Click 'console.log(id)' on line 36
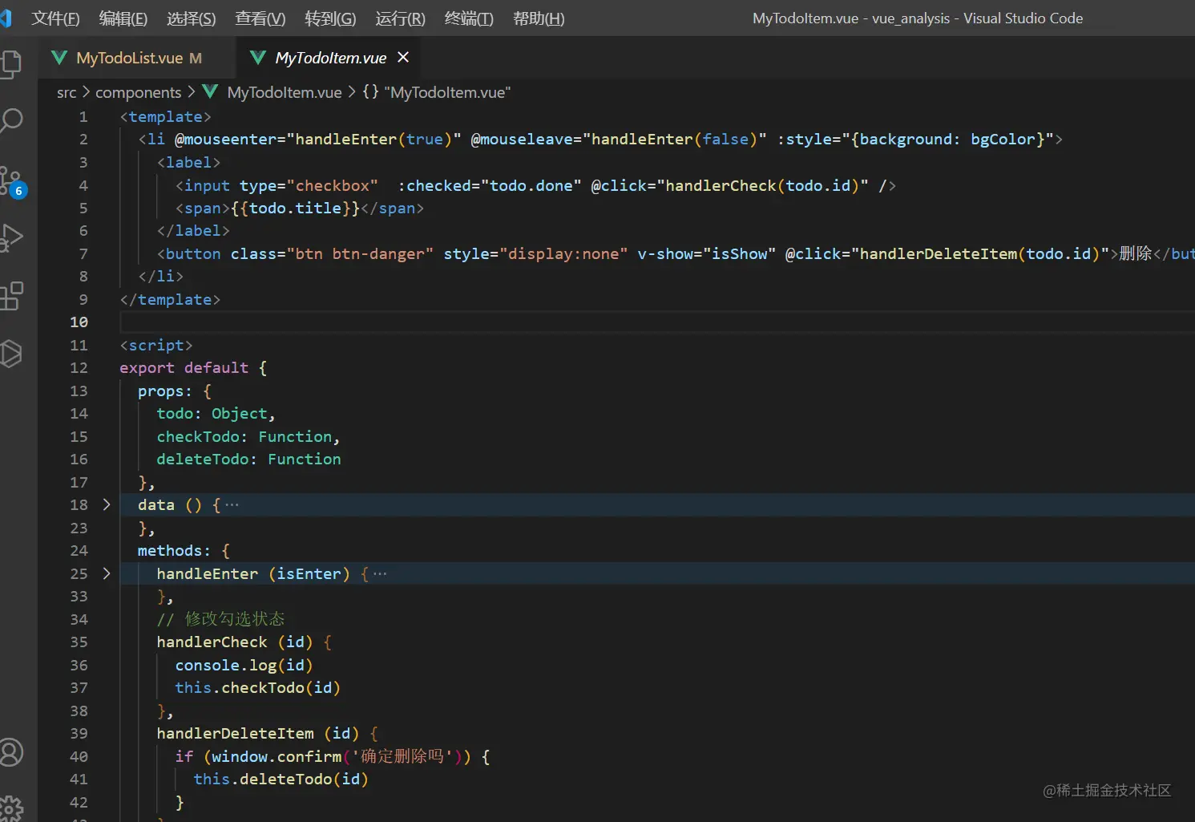The width and height of the screenshot is (1195, 822). pyautogui.click(x=244, y=666)
